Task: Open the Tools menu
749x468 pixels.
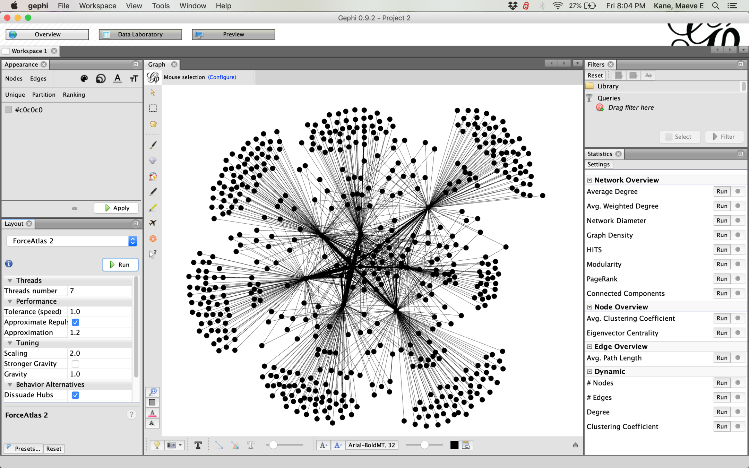Action: point(161,6)
